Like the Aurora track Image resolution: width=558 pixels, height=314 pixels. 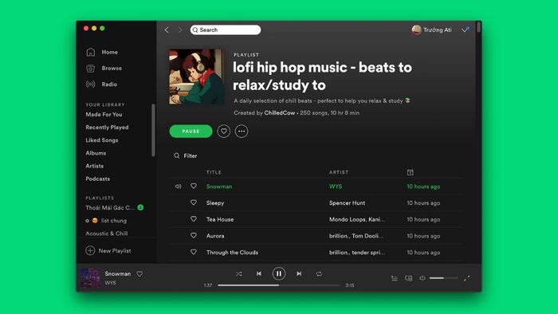click(x=193, y=235)
